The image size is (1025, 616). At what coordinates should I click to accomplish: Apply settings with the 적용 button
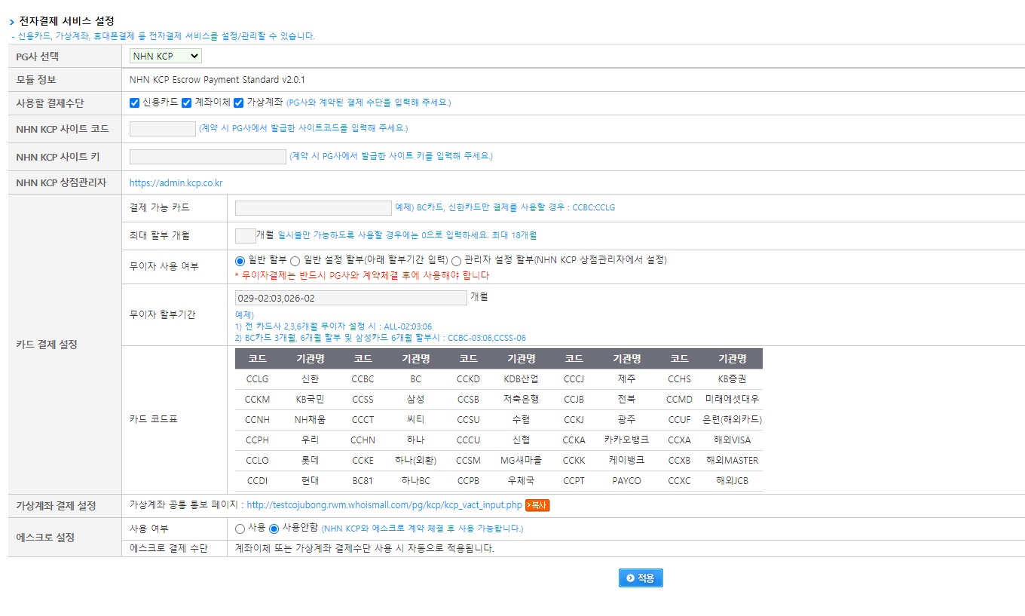pyautogui.click(x=640, y=578)
